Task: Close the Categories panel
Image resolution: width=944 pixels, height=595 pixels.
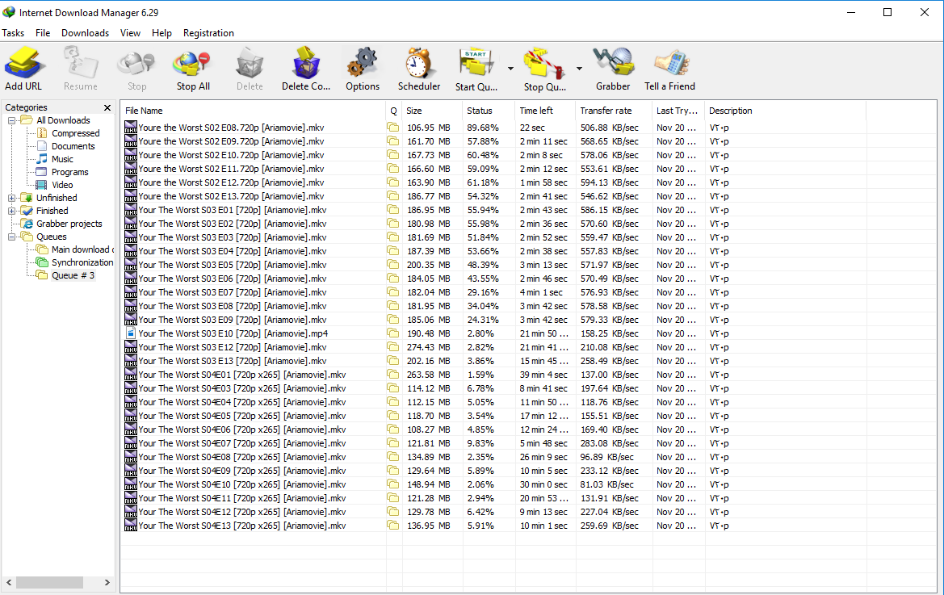Action: [x=107, y=107]
